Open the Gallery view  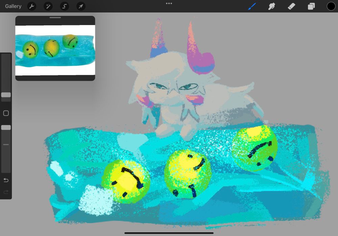click(x=13, y=6)
